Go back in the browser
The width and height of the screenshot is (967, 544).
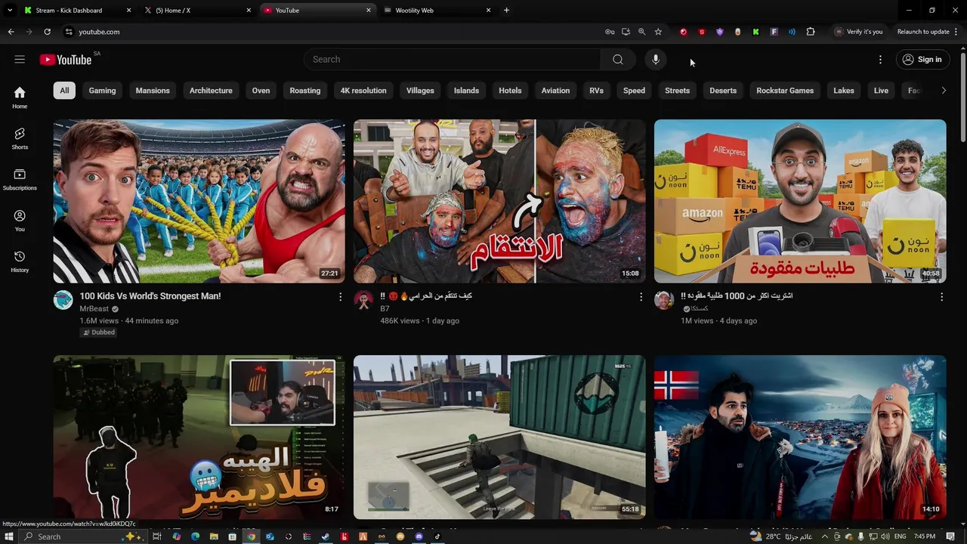11,32
